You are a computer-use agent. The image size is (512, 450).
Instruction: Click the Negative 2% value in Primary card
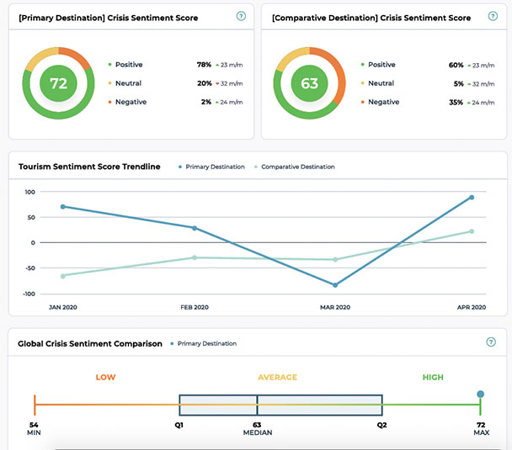(x=206, y=102)
